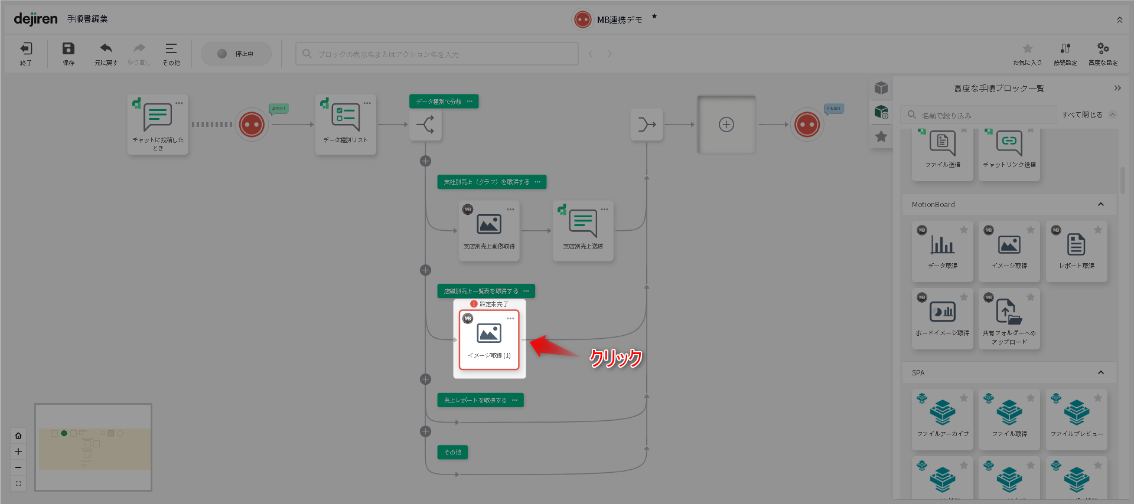Fit canvas to screen icon
Image resolution: width=1134 pixels, height=504 pixels.
(x=18, y=483)
